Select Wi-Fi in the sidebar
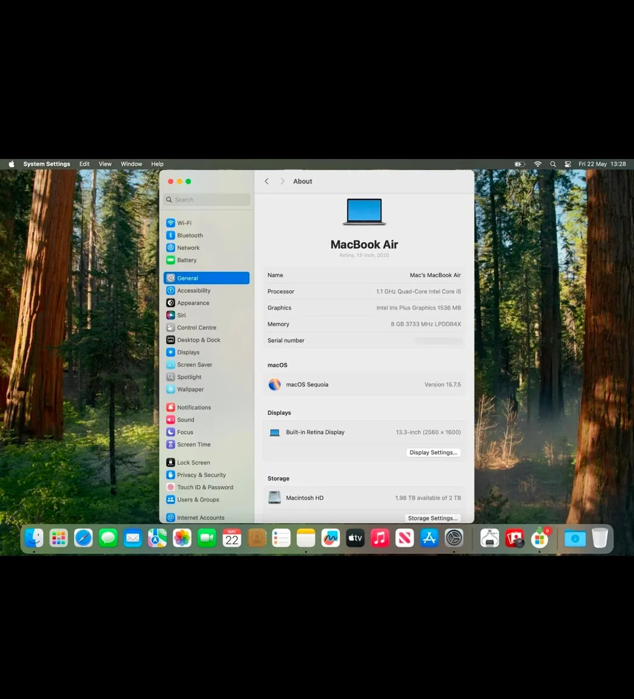The height and width of the screenshot is (699, 634). [x=207, y=223]
